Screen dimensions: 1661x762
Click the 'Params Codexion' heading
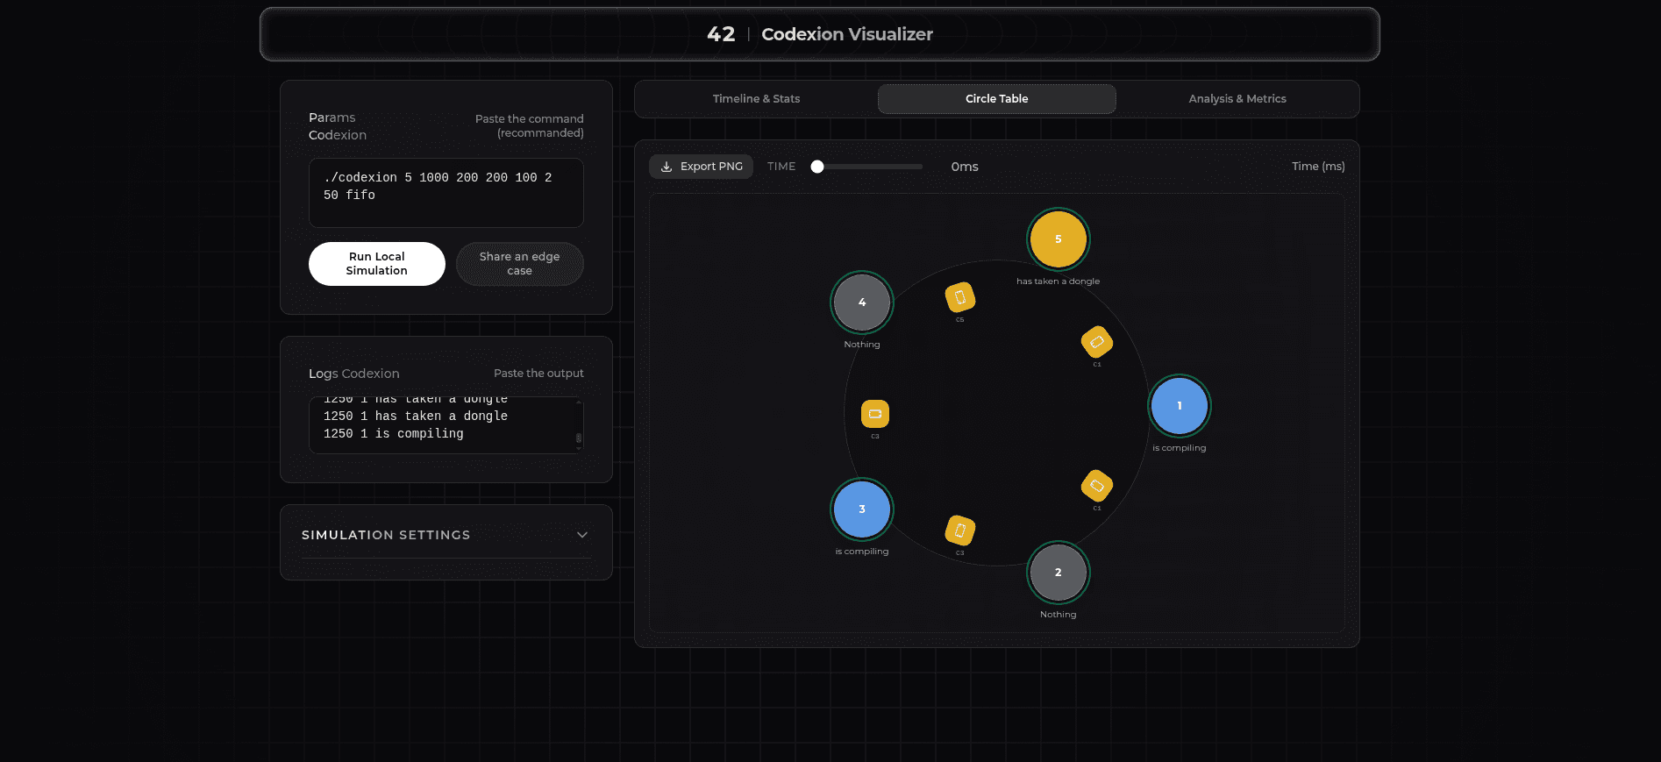tap(338, 126)
